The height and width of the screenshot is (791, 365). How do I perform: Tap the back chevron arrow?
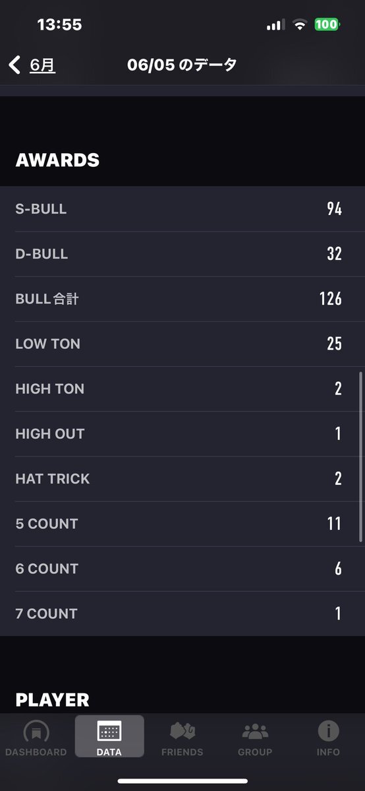[x=14, y=65]
